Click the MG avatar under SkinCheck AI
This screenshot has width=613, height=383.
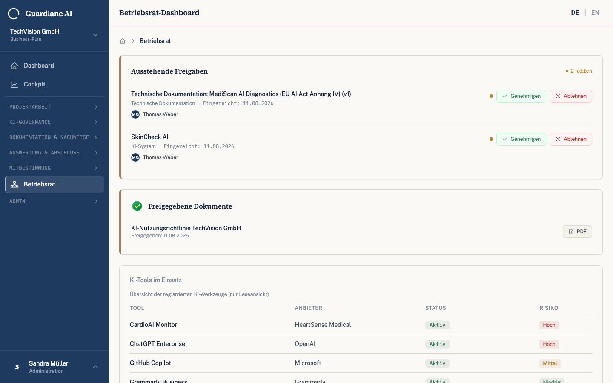pyautogui.click(x=135, y=157)
